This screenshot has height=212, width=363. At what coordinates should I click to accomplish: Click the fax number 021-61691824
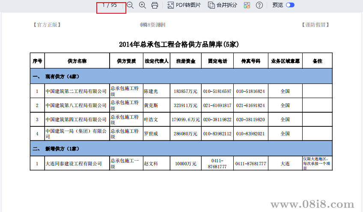250,105
